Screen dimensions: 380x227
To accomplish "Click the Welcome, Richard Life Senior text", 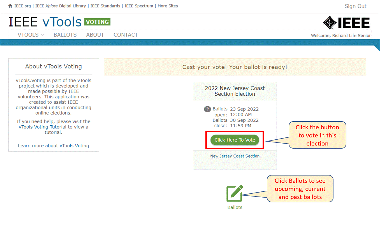I will click(341, 35).
